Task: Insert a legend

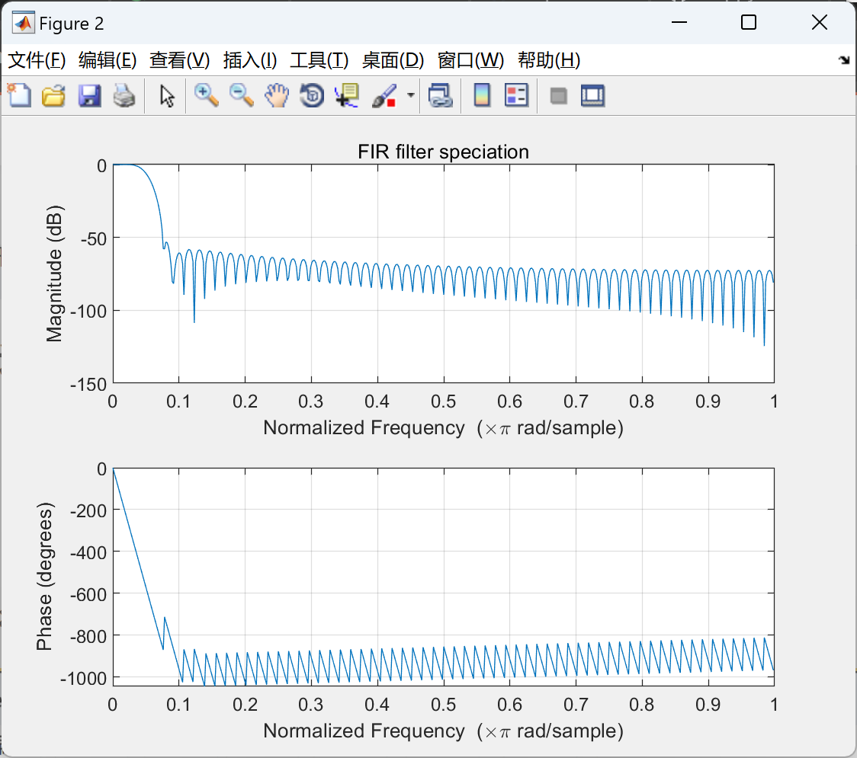Action: 516,95
